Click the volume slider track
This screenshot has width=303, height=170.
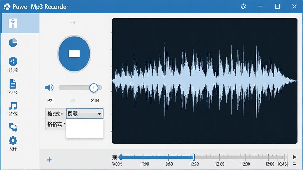(80, 88)
